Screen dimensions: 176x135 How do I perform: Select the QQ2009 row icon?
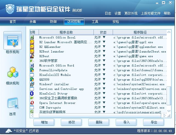coord(32,79)
